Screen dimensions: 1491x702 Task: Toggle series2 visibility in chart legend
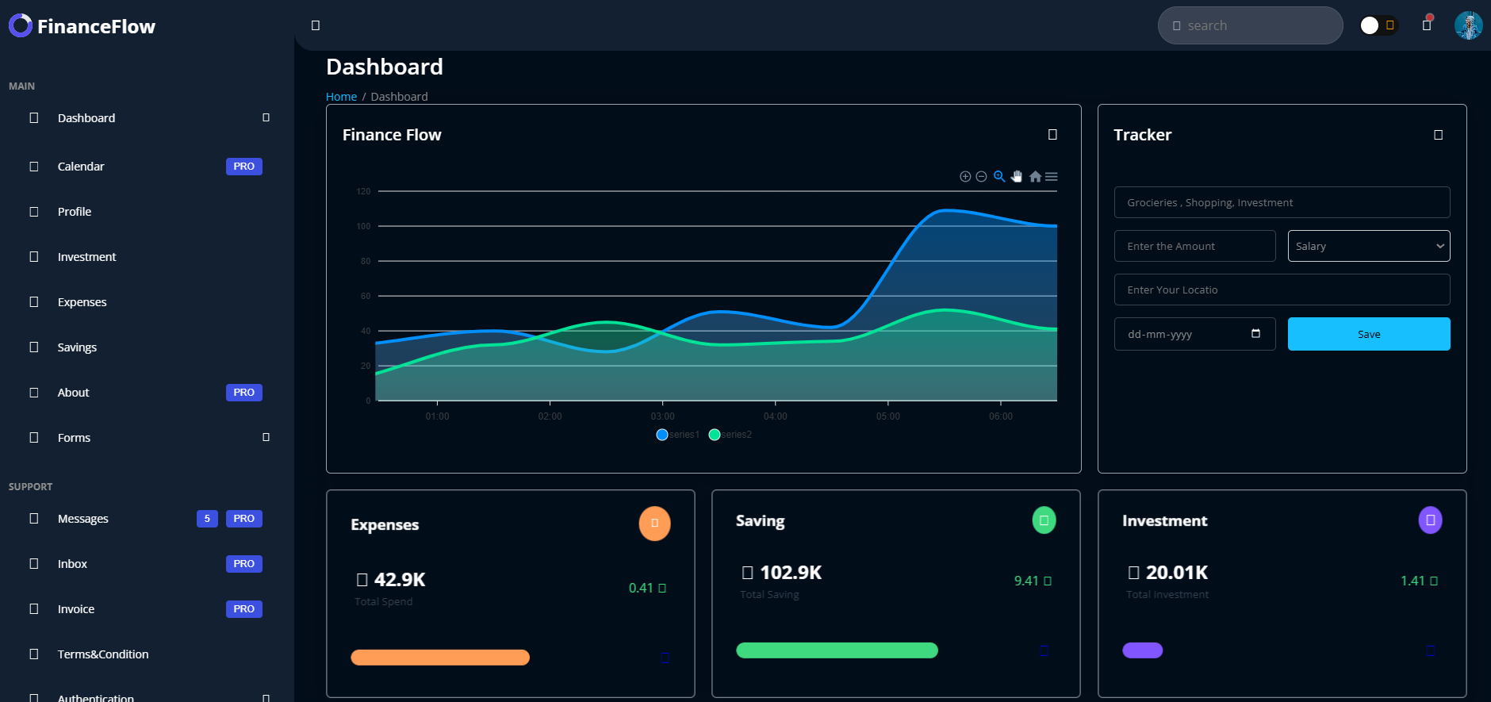pyautogui.click(x=730, y=435)
